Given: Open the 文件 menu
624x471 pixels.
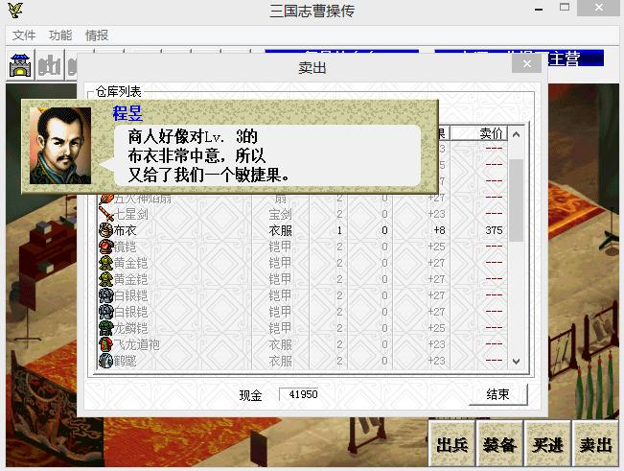Looking at the screenshot, I should click(24, 35).
